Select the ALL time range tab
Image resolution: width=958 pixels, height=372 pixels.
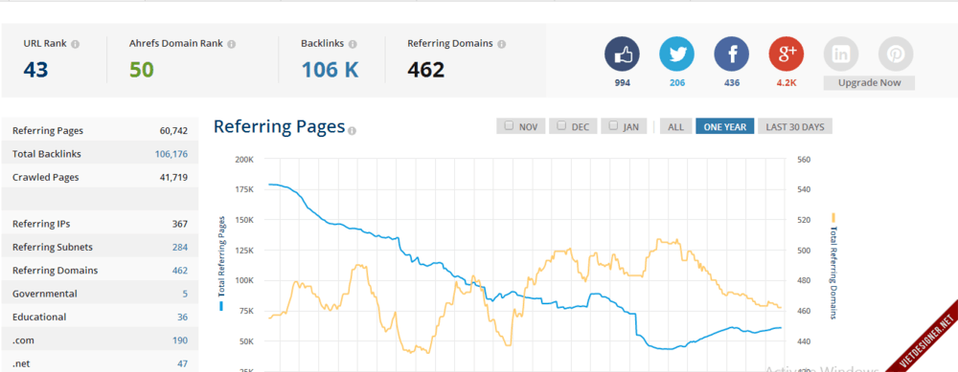tap(675, 126)
